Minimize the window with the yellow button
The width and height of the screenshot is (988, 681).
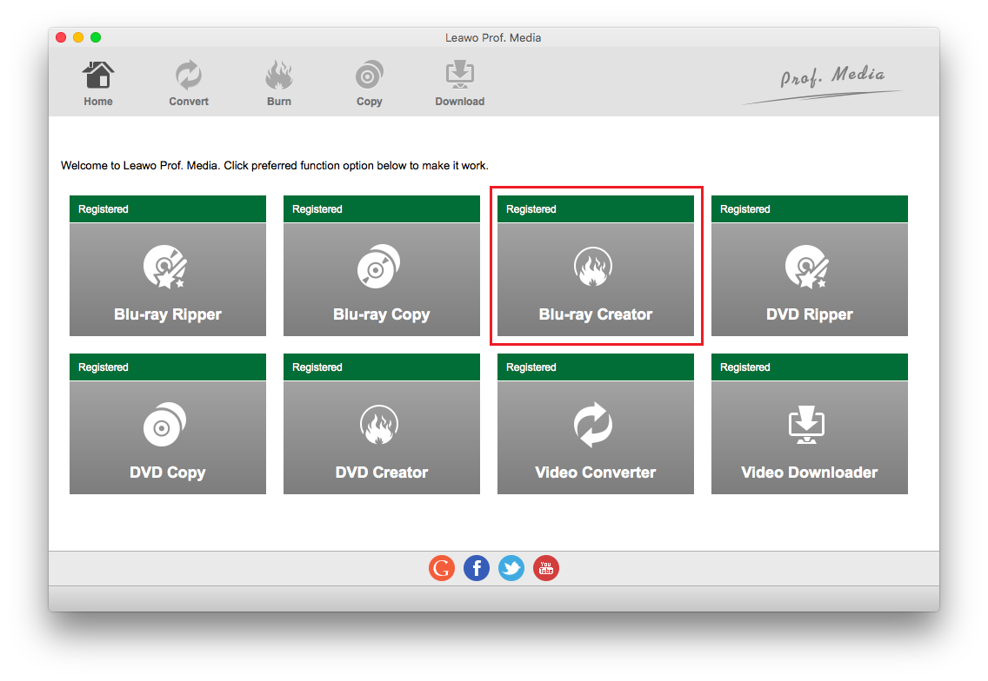coord(78,37)
